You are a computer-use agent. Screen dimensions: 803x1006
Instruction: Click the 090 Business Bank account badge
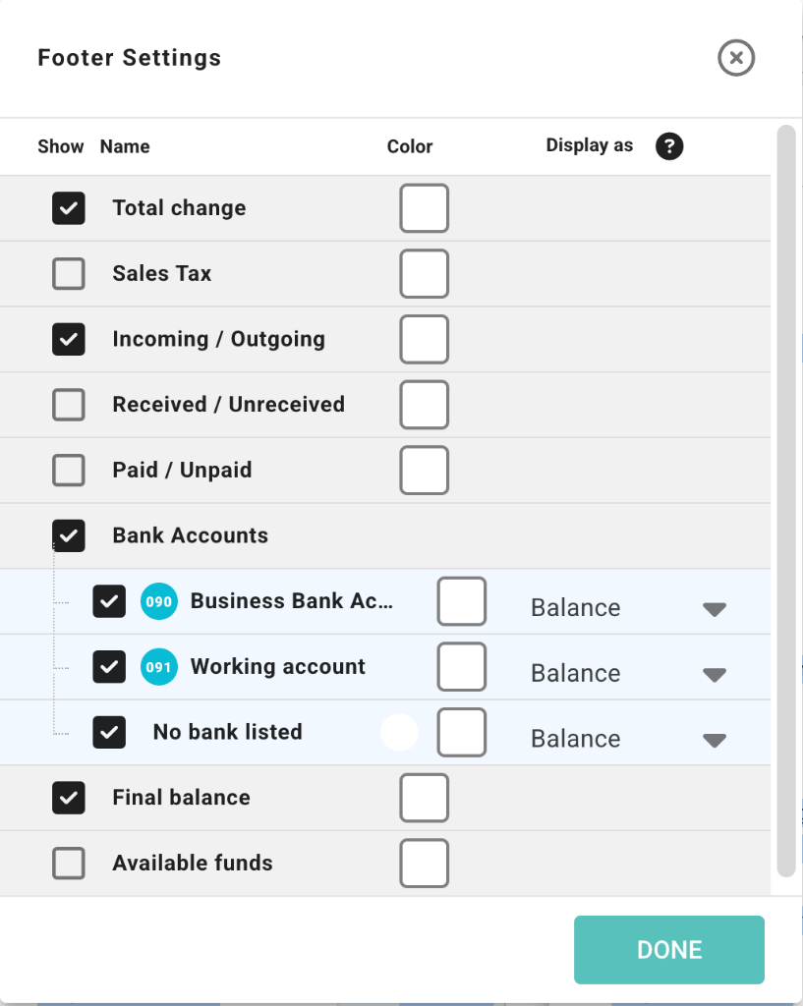(159, 601)
